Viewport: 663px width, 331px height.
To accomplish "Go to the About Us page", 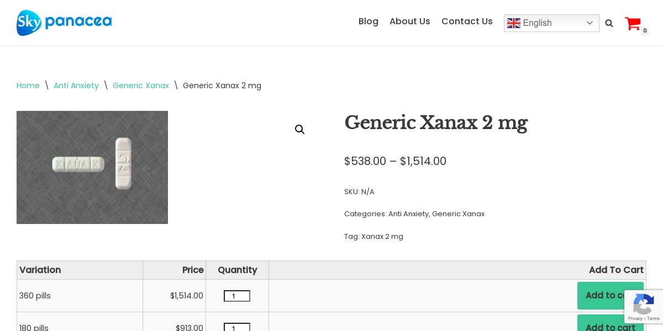I will tap(410, 22).
